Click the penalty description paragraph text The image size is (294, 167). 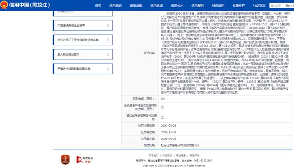pyautogui.click(x=225, y=53)
